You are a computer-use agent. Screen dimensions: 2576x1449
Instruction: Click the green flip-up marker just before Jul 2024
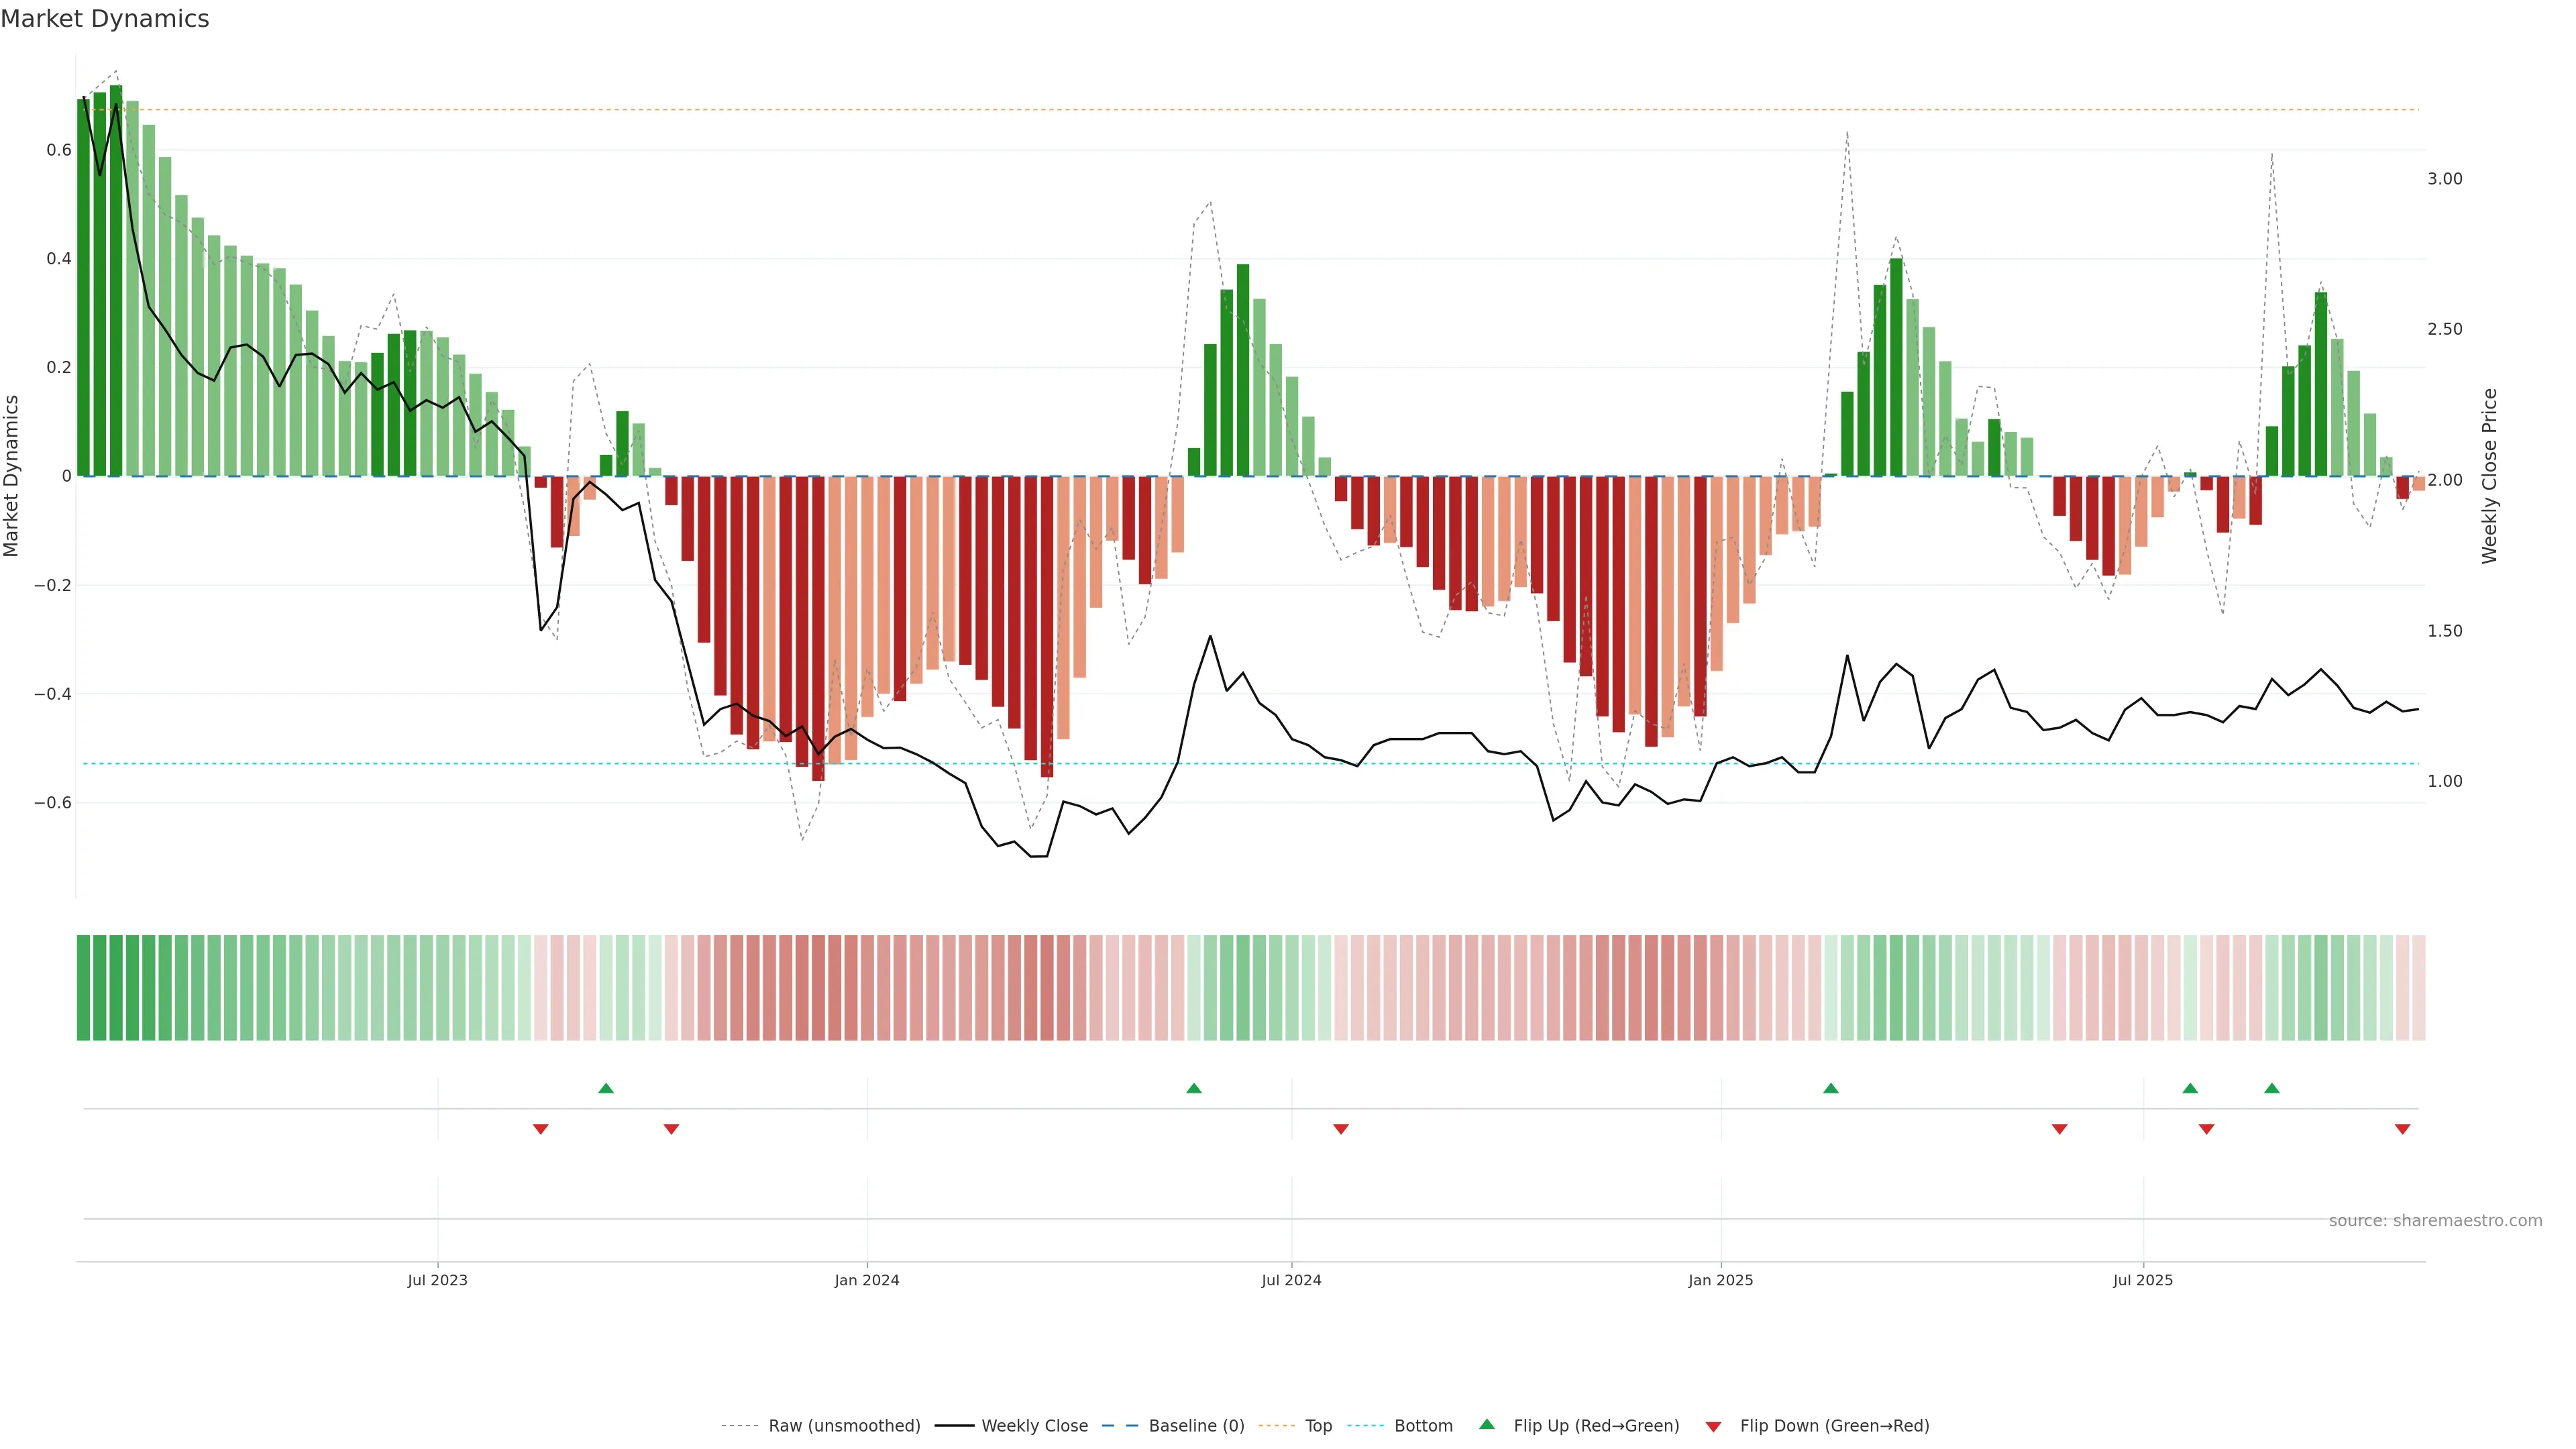click(x=1194, y=1088)
